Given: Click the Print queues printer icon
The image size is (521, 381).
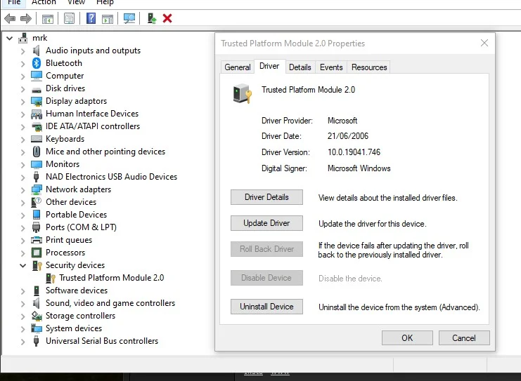Looking at the screenshot, I should click(x=37, y=240).
